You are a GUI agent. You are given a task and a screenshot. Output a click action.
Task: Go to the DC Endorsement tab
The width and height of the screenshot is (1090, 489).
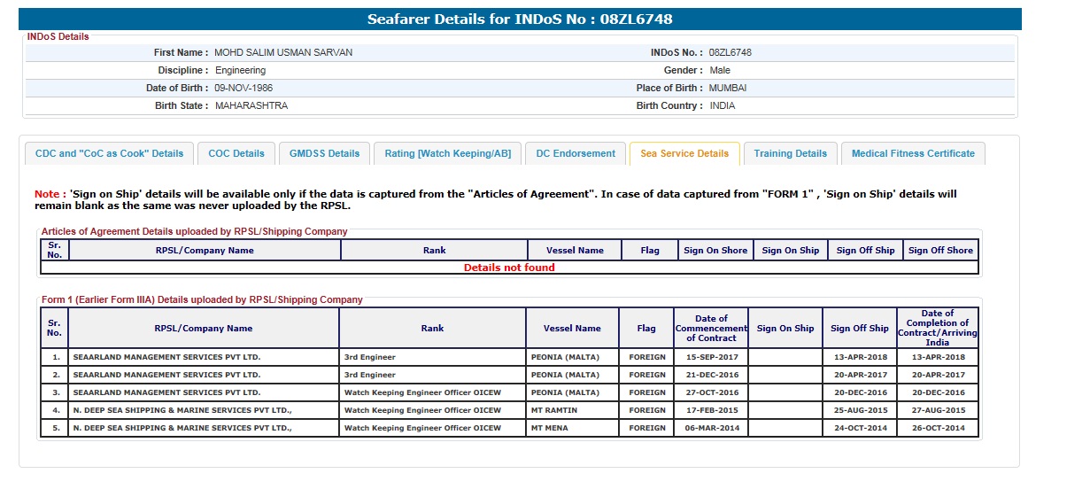[576, 153]
